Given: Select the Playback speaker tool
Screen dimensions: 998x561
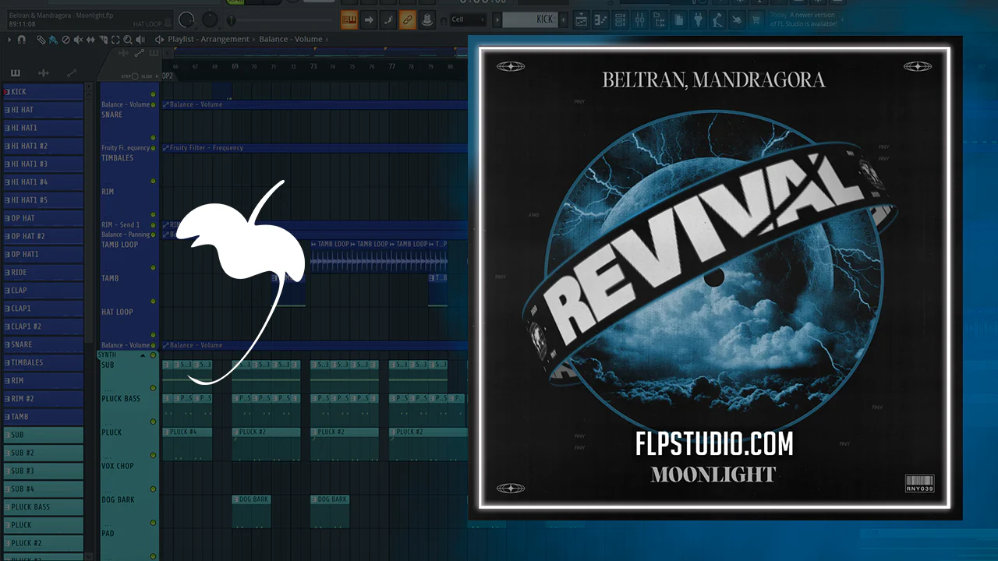Looking at the screenshot, I should [x=140, y=39].
